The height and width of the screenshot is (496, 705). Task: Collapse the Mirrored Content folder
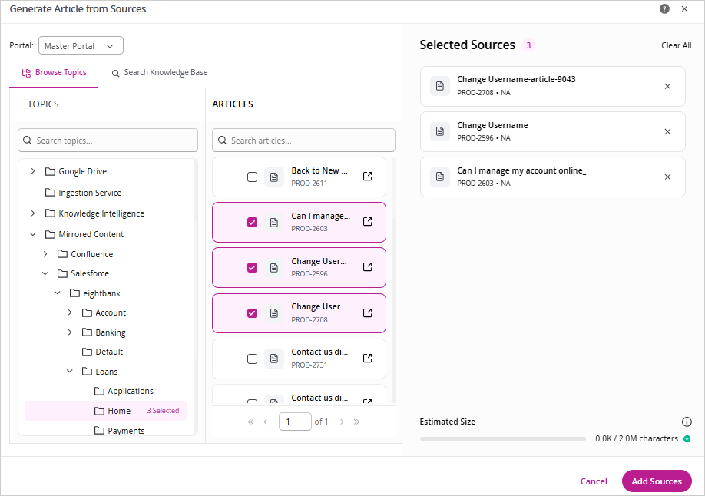33,234
